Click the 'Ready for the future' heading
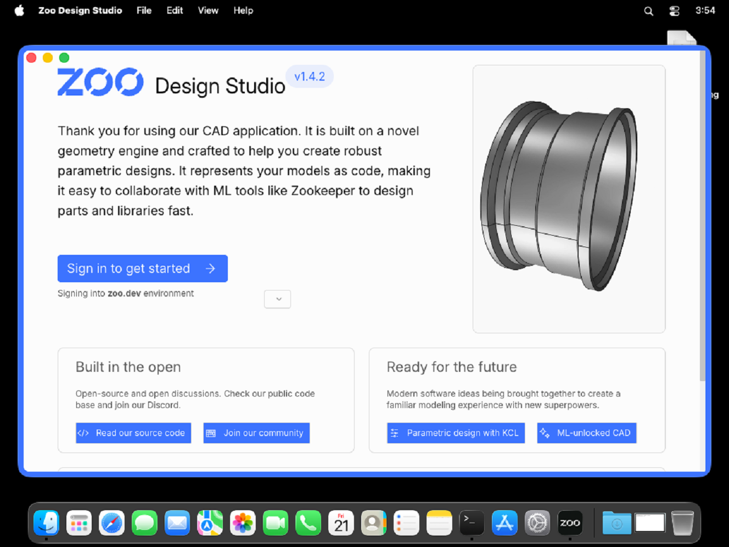 (x=452, y=367)
